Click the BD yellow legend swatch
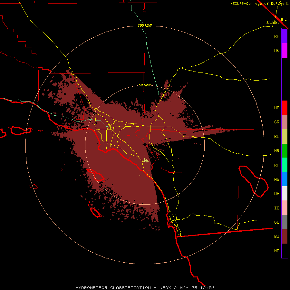 pos(285,136)
